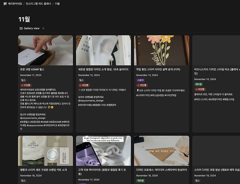
Task: Click 미진행 status on November 13 card
Action: (142, 85)
